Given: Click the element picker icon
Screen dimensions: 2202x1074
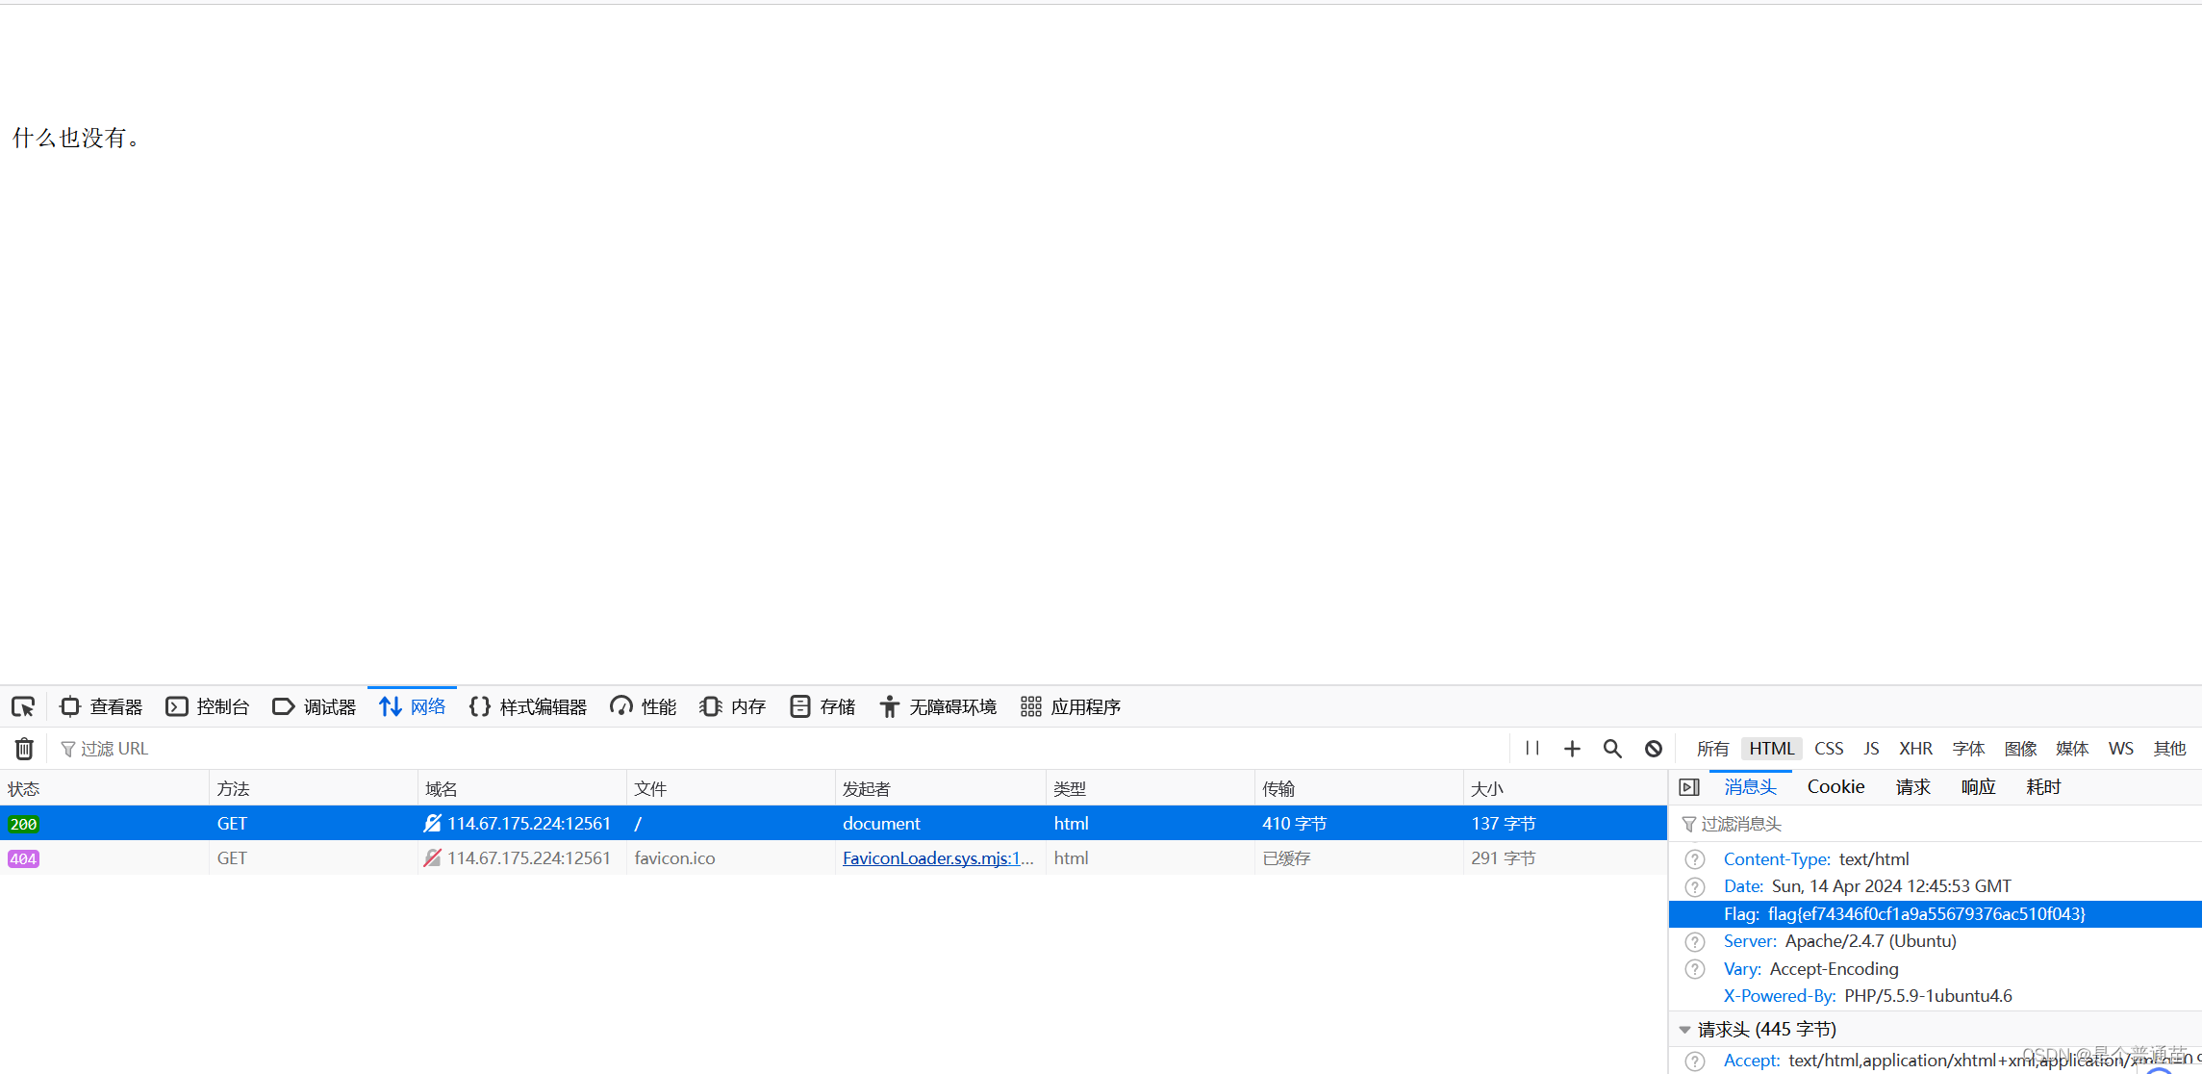Looking at the screenshot, I should 23,707.
